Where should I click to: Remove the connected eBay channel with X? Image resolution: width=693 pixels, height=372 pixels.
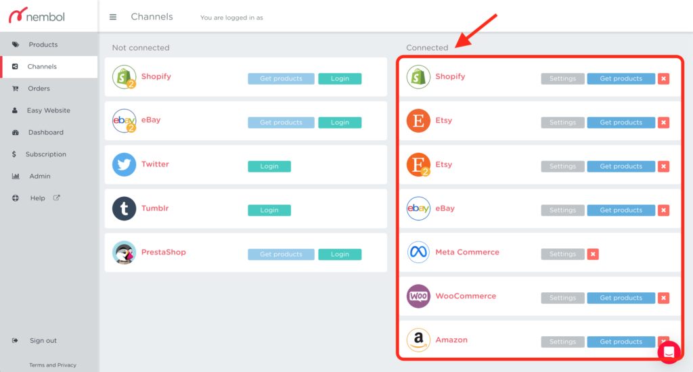663,210
